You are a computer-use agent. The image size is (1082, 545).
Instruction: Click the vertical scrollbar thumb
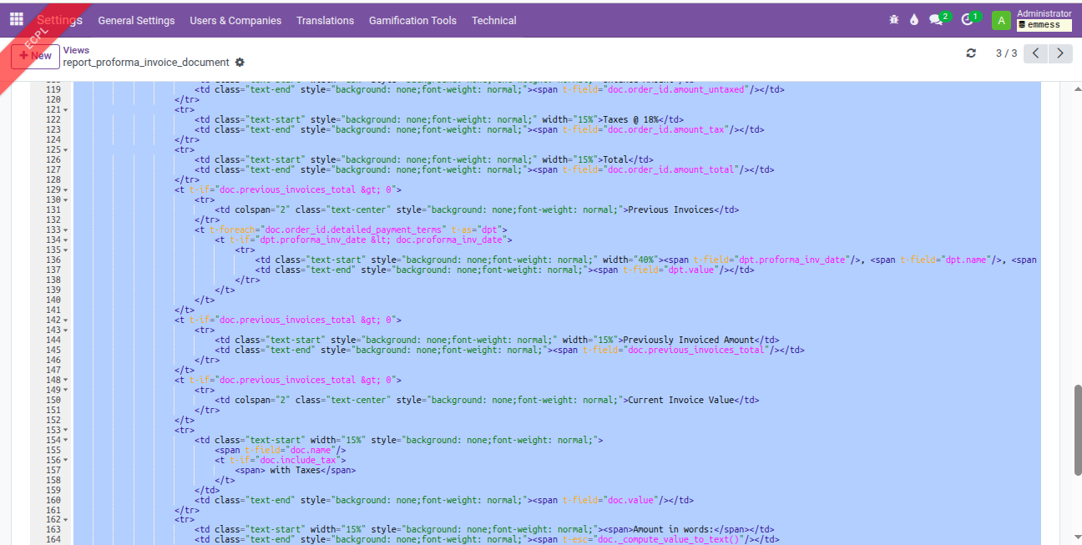pyautogui.click(x=1075, y=430)
